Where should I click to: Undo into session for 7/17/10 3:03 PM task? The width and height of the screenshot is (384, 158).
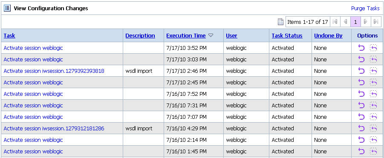click(x=373, y=60)
